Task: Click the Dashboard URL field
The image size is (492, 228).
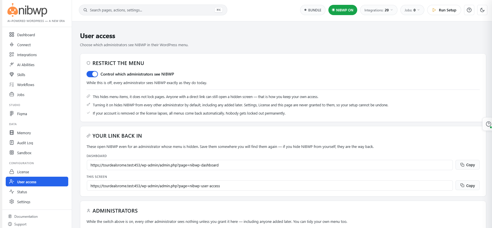Action: point(270,165)
